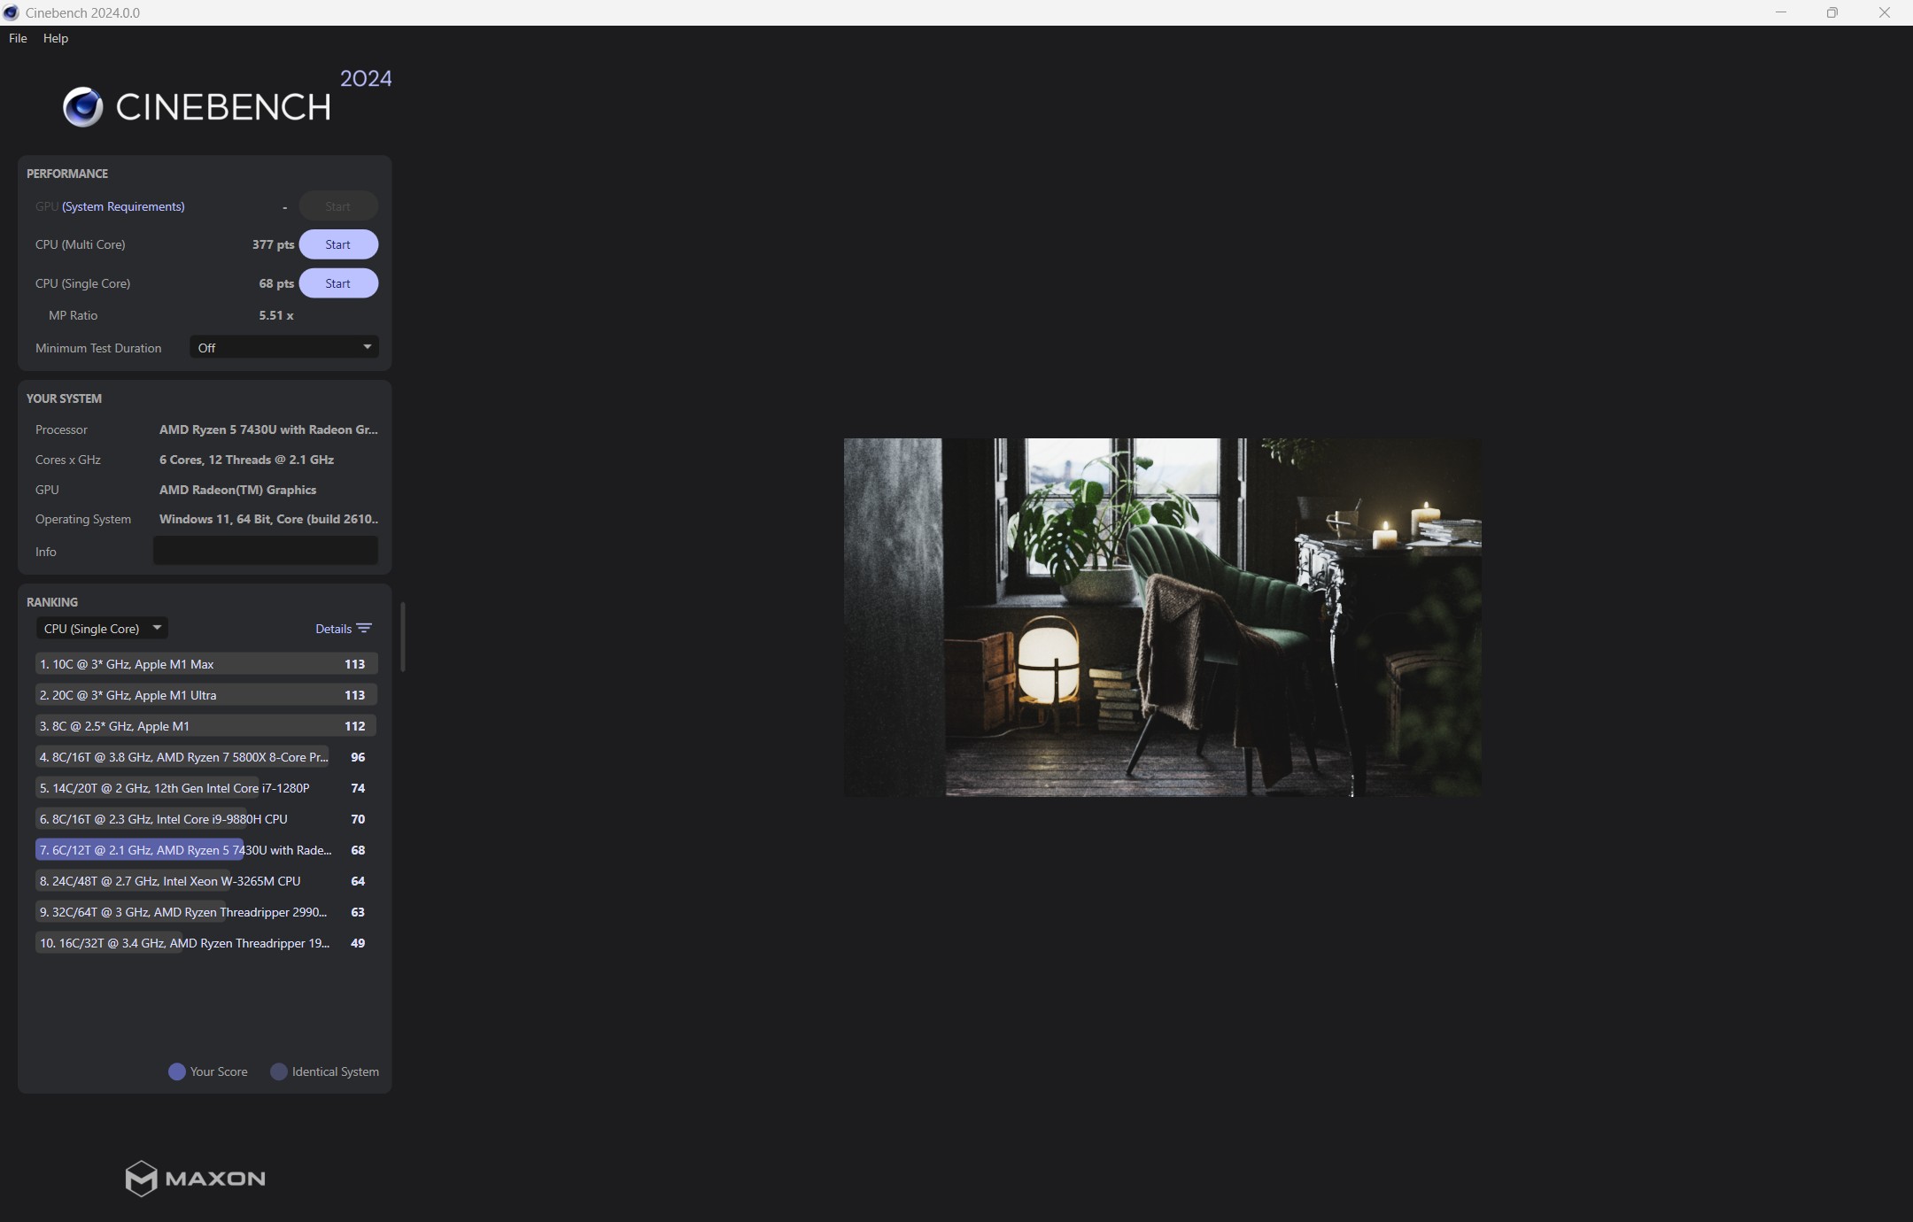The image size is (1913, 1222).
Task: Restore down the Cinebench window
Action: 1832,12
